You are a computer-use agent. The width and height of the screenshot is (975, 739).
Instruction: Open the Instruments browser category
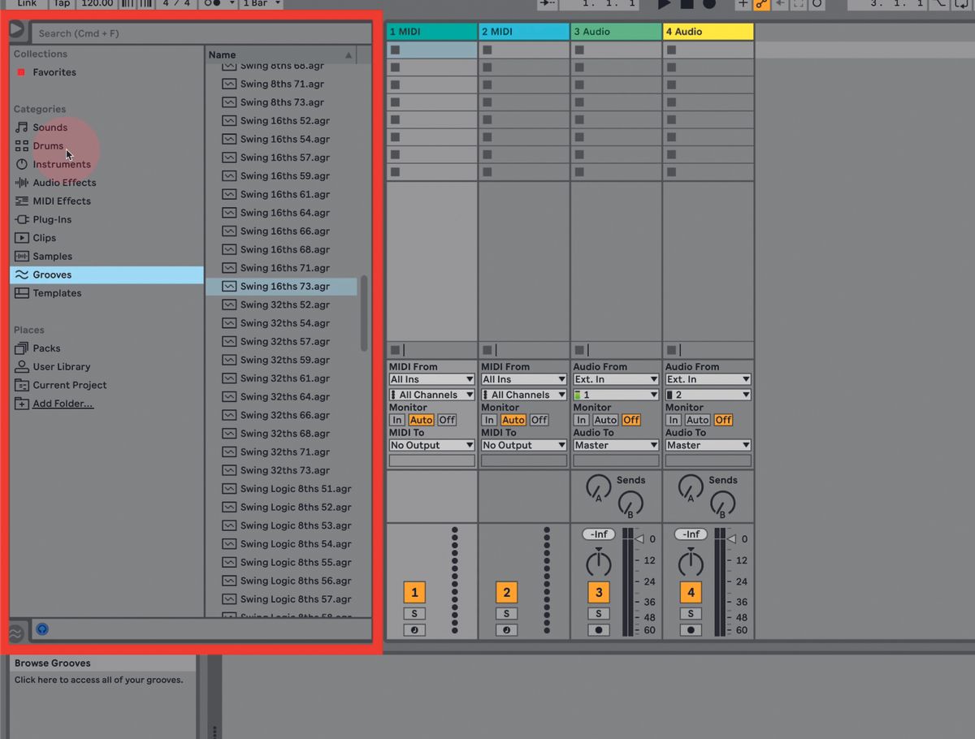(62, 164)
